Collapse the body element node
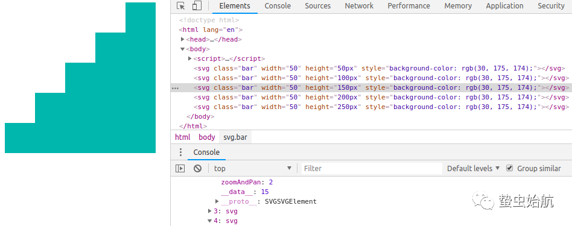This screenshot has height=226, width=572. pyautogui.click(x=183, y=49)
